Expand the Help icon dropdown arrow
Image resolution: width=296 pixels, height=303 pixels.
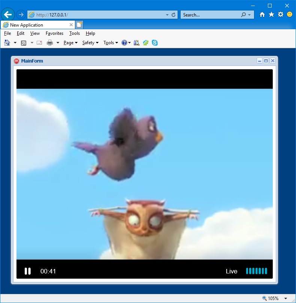tap(129, 43)
